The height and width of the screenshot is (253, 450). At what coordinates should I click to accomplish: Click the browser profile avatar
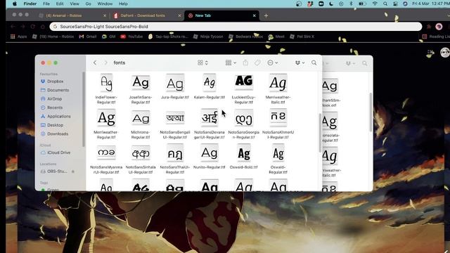439,27
